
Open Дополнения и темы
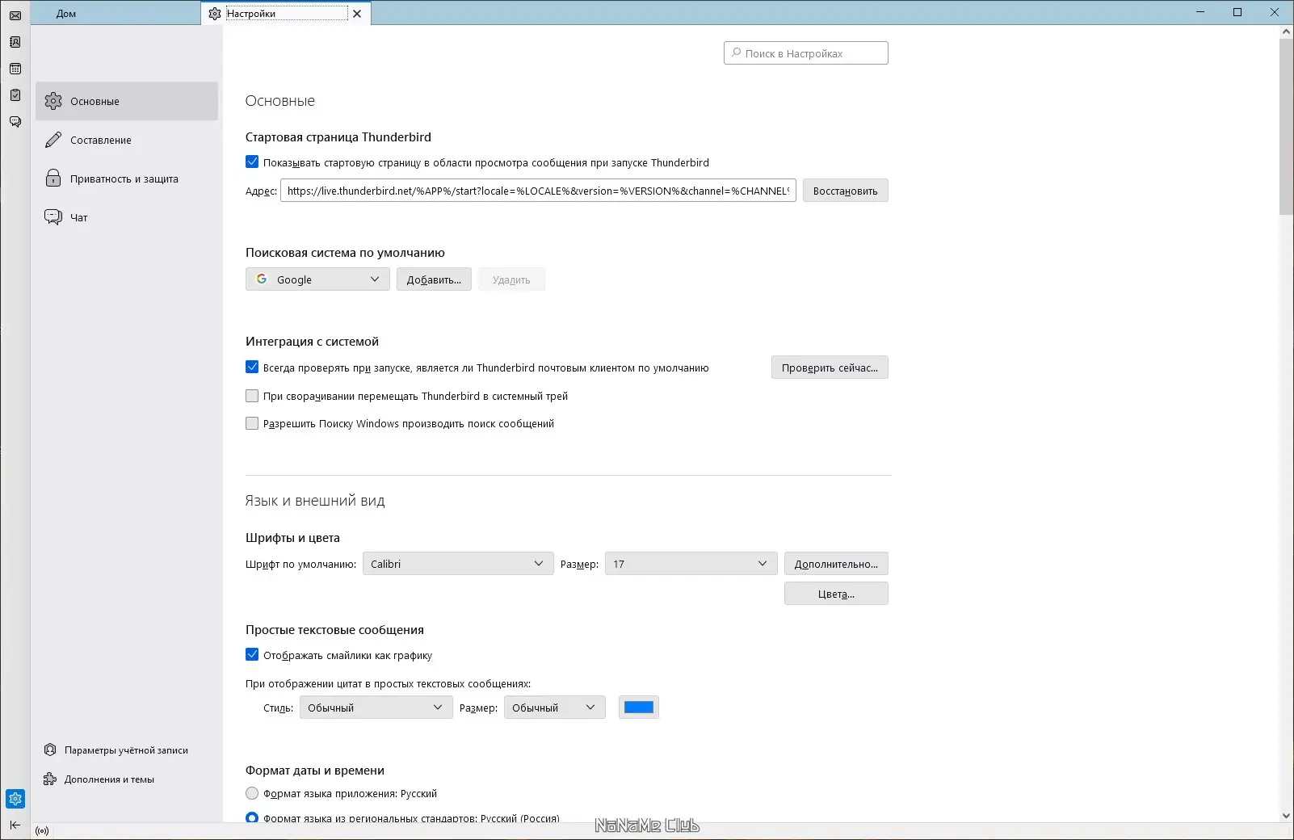coord(99,779)
